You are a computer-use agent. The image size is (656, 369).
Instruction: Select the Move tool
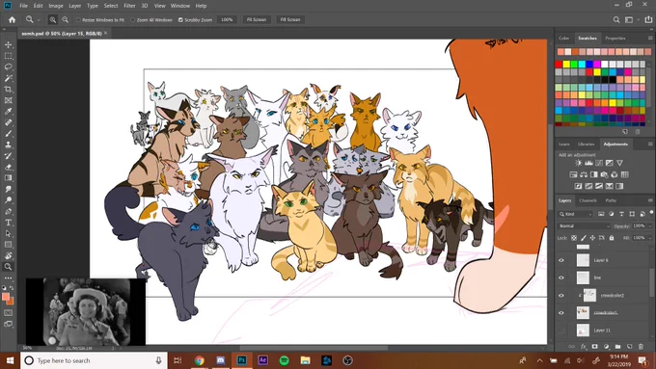8,44
